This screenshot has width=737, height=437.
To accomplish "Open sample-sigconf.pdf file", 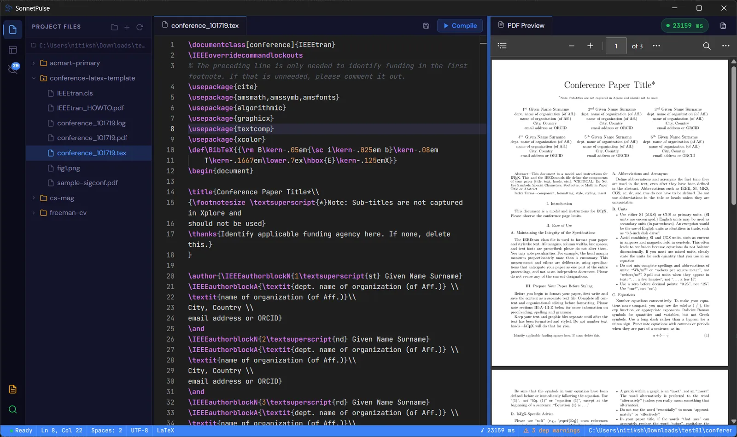I will point(88,183).
